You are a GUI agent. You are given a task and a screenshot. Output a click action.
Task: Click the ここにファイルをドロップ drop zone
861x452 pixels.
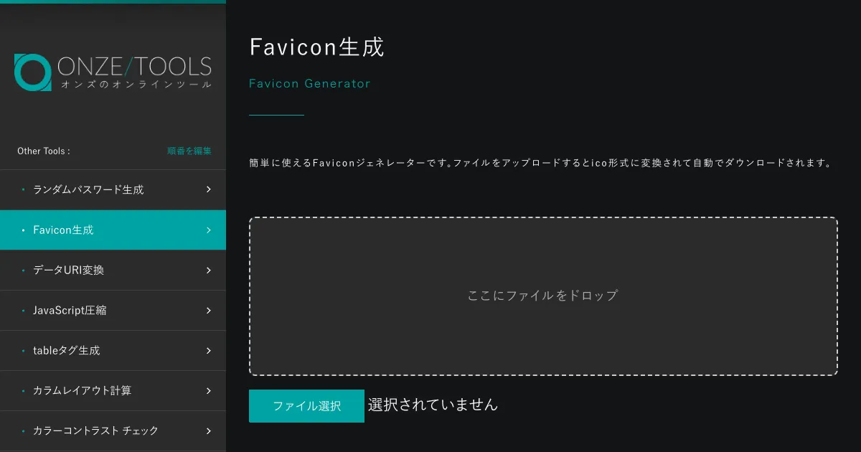(x=542, y=296)
